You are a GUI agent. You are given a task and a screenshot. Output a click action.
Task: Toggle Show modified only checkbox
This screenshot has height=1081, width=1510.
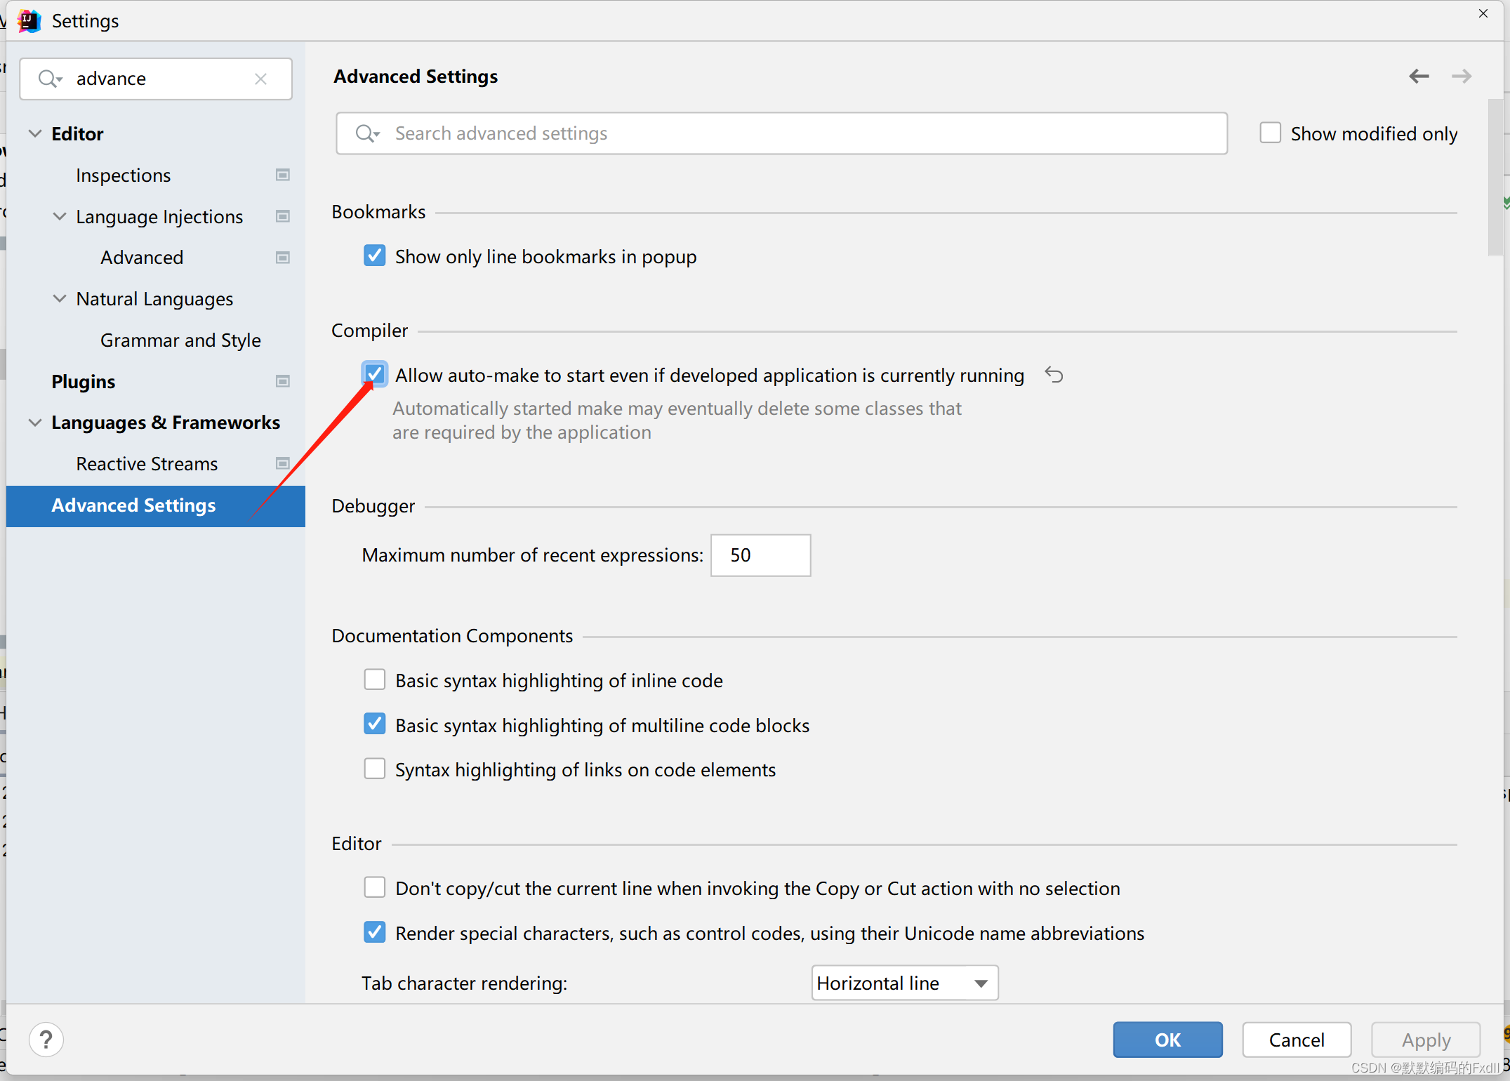click(x=1270, y=133)
